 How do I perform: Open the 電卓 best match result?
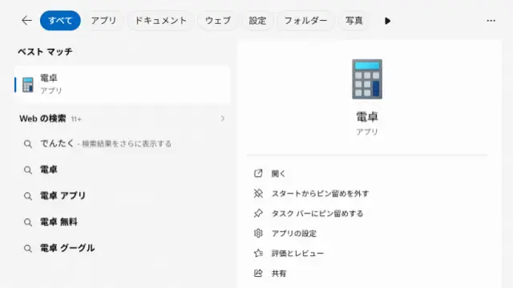[123, 85]
